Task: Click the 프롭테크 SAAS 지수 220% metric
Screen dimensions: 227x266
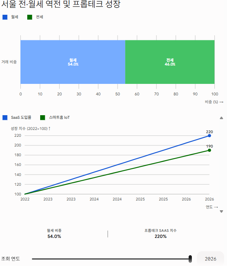Action: click(x=160, y=234)
